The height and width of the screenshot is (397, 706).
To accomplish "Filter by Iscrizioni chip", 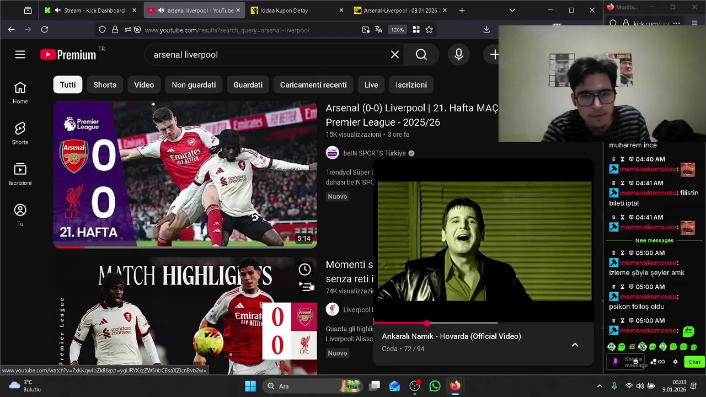I will pos(411,85).
